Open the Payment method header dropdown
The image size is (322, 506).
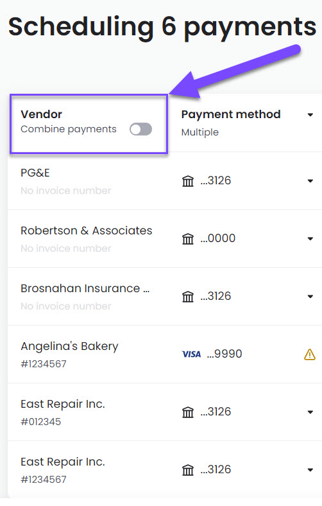click(310, 114)
